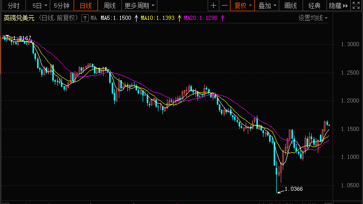The image size is (363, 204).
Task: Open the MA help question-mark icon
Action: tap(85, 18)
